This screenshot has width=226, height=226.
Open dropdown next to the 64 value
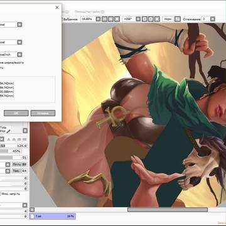coord(8,171)
